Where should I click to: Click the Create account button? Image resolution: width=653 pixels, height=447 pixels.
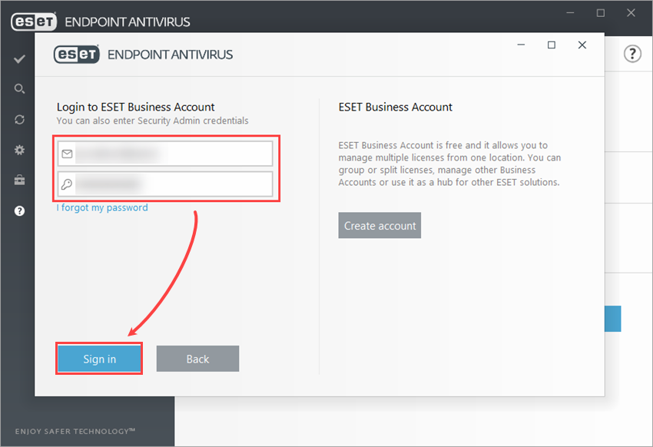tap(380, 226)
